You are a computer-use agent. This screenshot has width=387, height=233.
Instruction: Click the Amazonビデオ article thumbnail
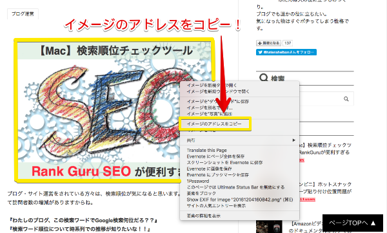pyautogui.click(x=269, y=227)
